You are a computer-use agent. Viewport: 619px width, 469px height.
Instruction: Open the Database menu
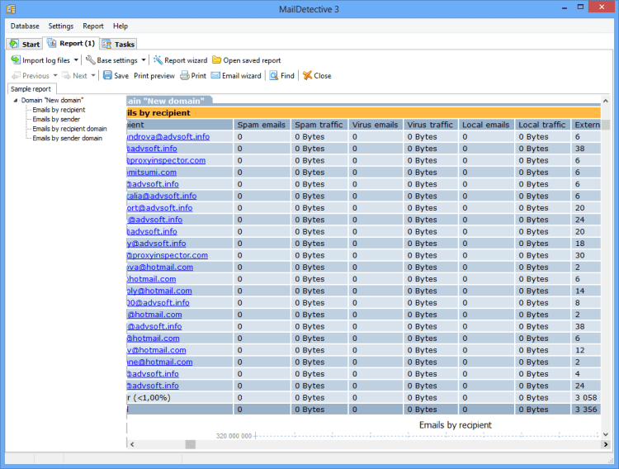(x=25, y=26)
